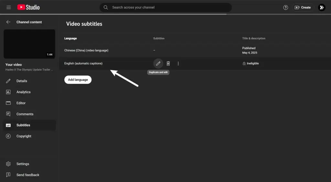Open the Details menu item
The width and height of the screenshot is (331, 182).
22,81
